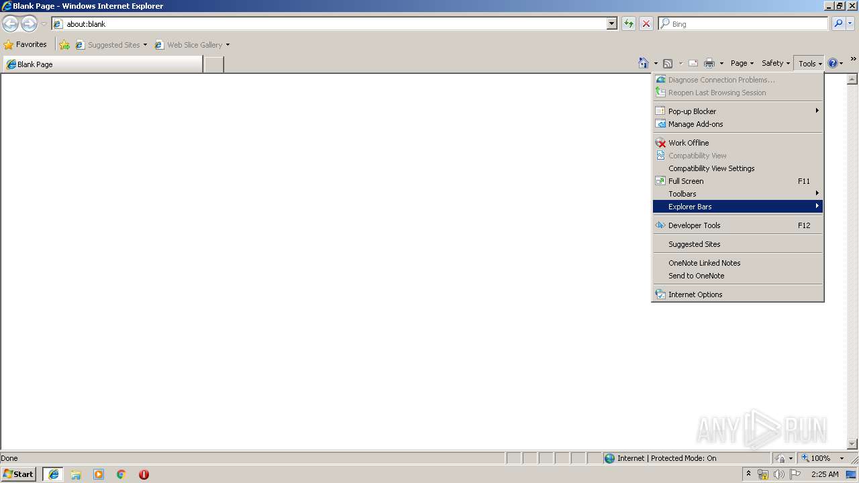Expand Explorer Bars submenu
This screenshot has height=483, width=859.
click(x=738, y=207)
